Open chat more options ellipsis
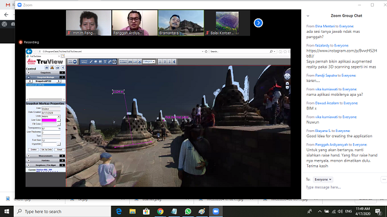Screen dimensions: 387x217 pyautogui.click(x=384, y=180)
